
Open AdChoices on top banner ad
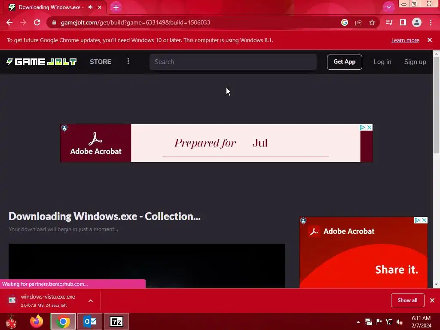tap(363, 127)
